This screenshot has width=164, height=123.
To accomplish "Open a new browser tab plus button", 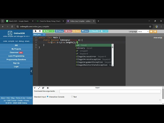I will pyautogui.click(x=98, y=21).
